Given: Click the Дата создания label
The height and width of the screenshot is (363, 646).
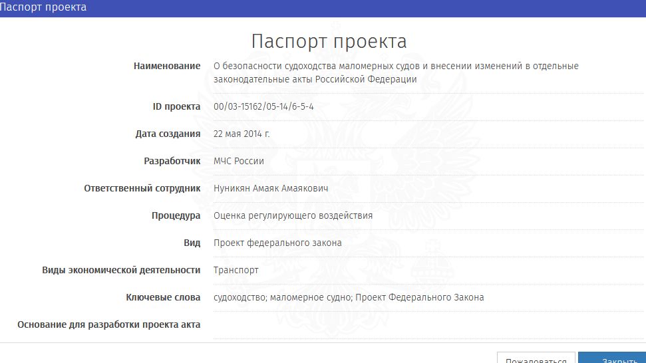Looking at the screenshot, I should tap(168, 134).
